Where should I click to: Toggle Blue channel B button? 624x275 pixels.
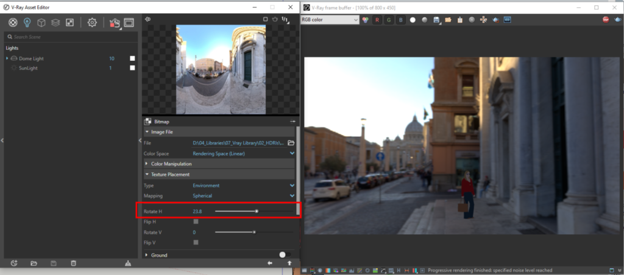(x=401, y=19)
